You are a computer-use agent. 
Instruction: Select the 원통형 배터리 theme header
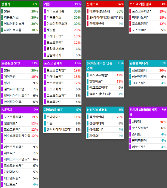148,63
